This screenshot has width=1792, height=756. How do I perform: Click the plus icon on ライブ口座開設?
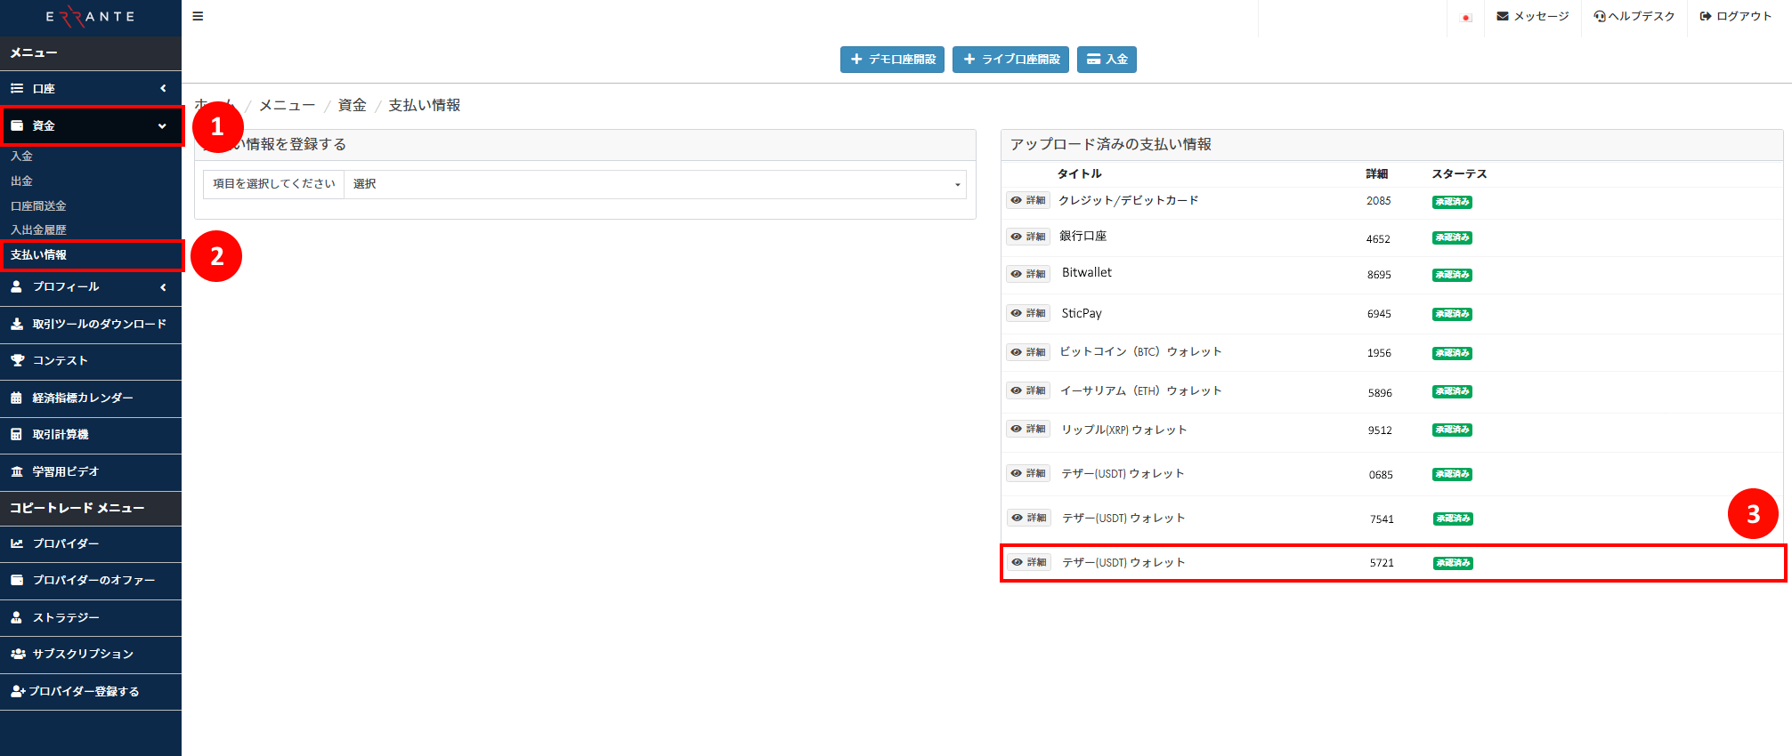969,60
